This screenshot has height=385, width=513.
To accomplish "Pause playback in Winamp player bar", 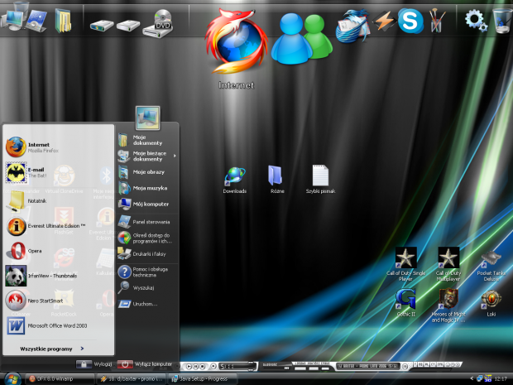I will pos(195,366).
